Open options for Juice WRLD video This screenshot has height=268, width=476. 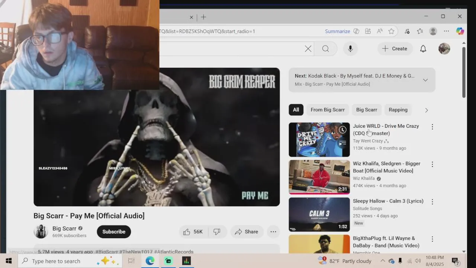point(432,127)
